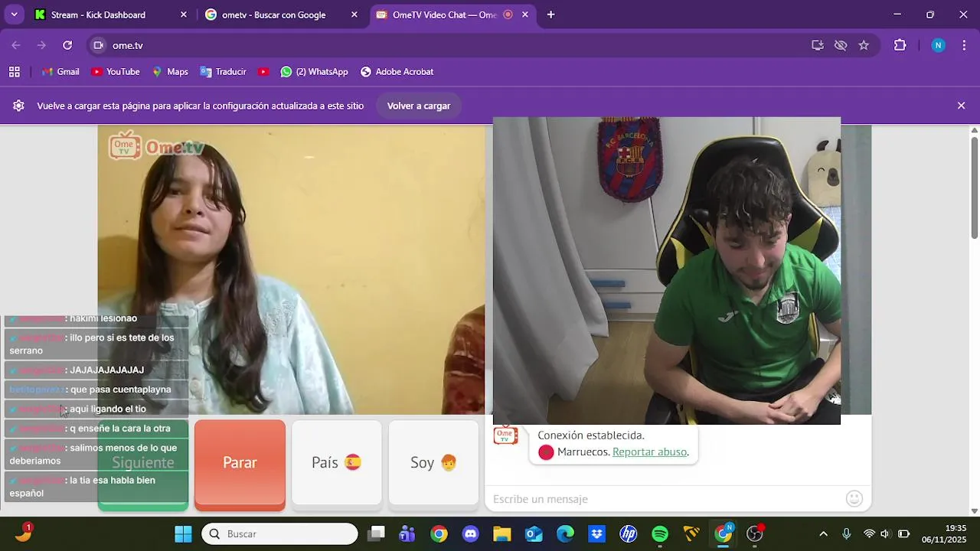Viewport: 980px width, 551px height.
Task: Close the ometv Google search tab
Action: [354, 15]
